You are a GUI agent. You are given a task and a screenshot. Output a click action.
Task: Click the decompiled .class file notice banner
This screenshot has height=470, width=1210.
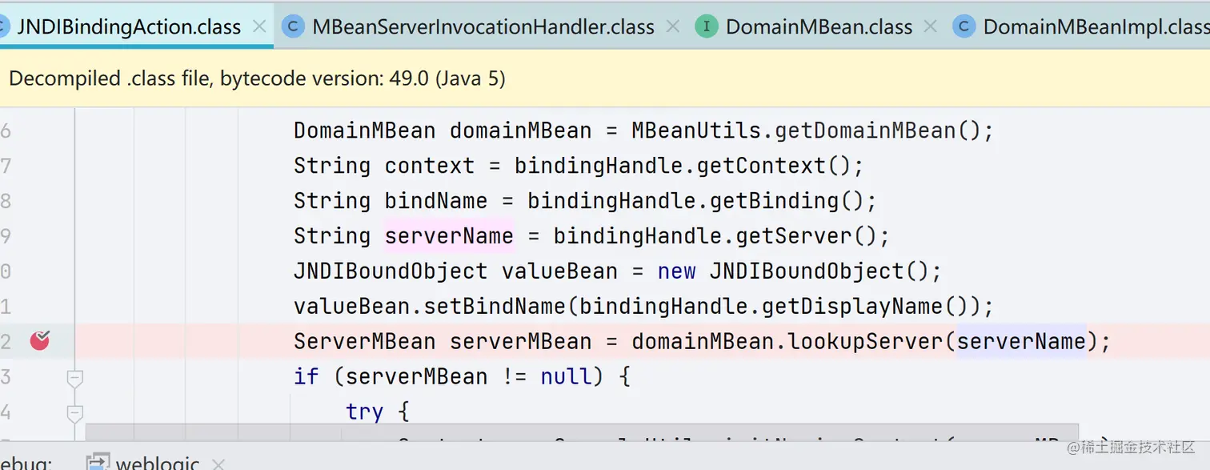pyautogui.click(x=605, y=78)
